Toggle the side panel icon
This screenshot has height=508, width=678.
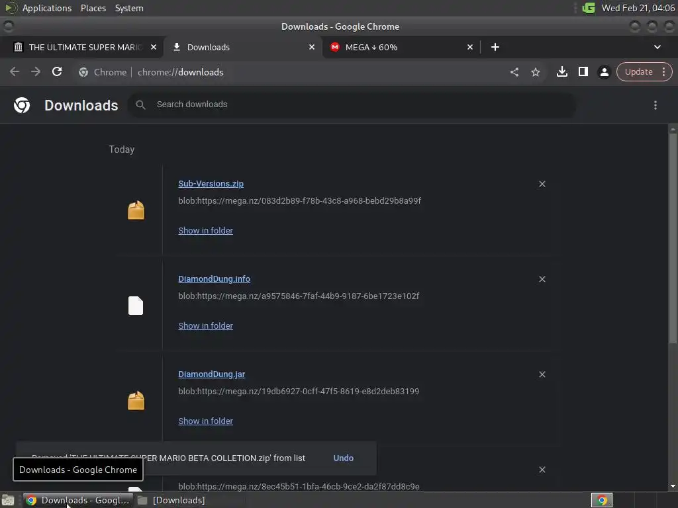[x=583, y=71]
